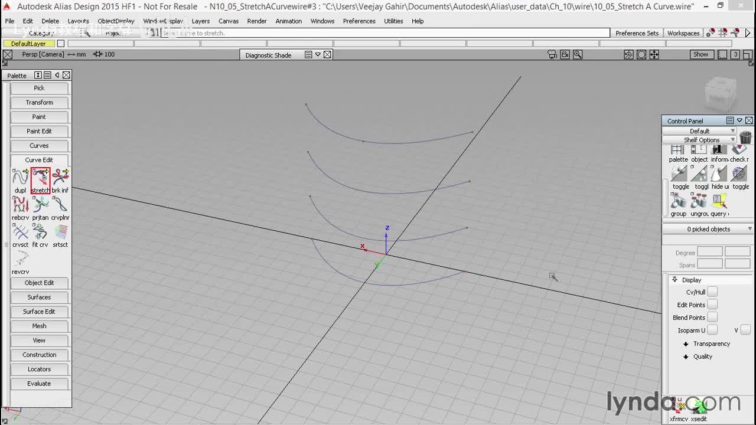Click the first Degree input field
Viewport: 756px width, 425px height.
click(x=710, y=253)
